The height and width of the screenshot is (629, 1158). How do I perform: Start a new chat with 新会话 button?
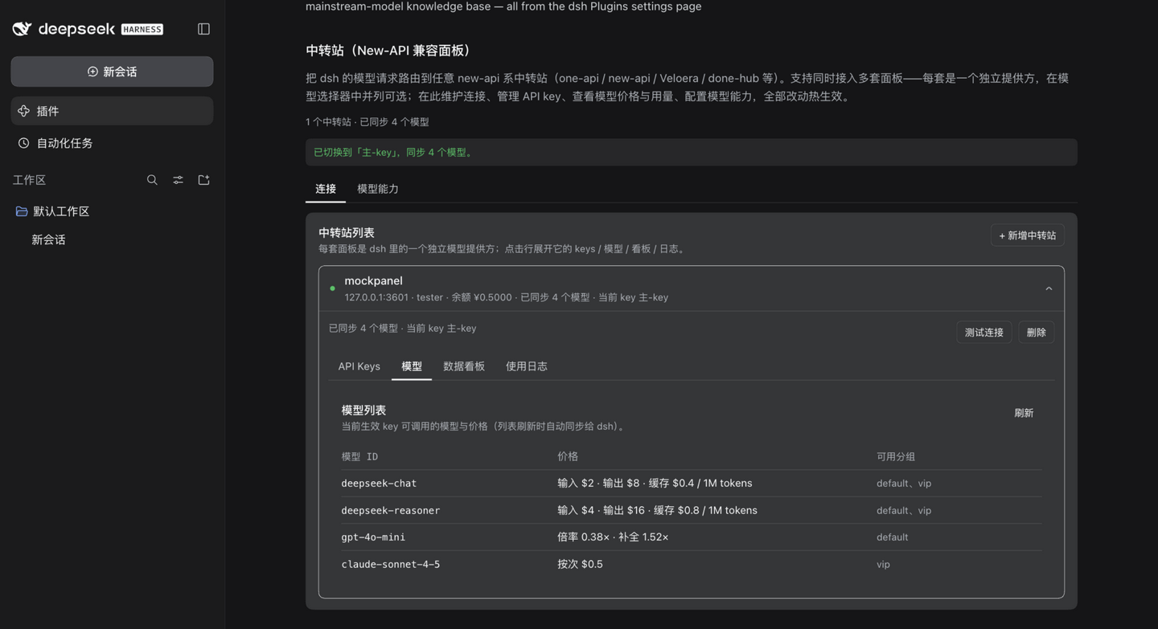tap(112, 71)
